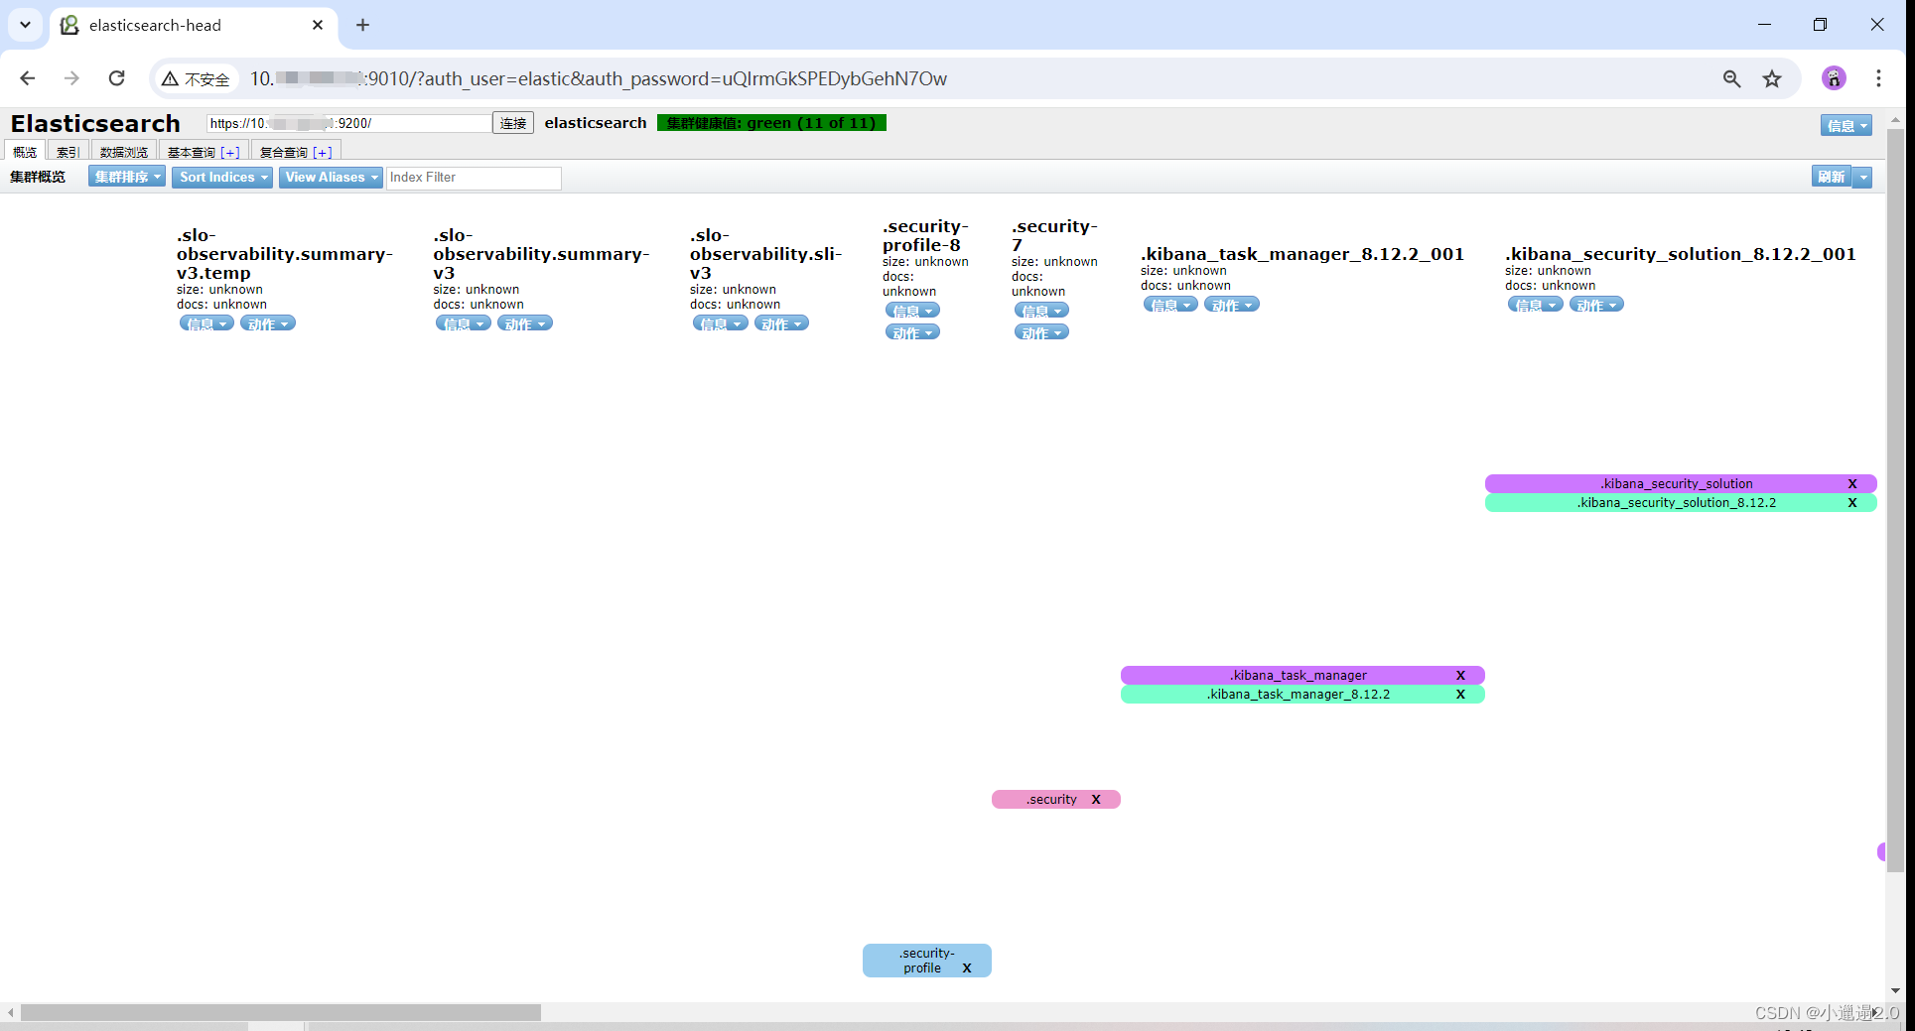Open the View Aliases dropdown
Image resolution: width=1915 pixels, height=1031 pixels.
click(331, 177)
